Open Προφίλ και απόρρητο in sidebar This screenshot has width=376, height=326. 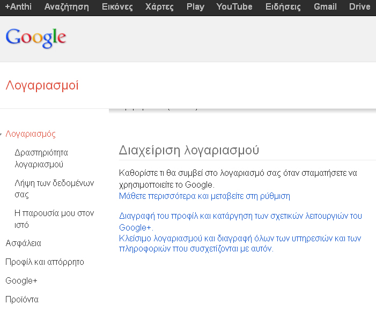pos(45,262)
